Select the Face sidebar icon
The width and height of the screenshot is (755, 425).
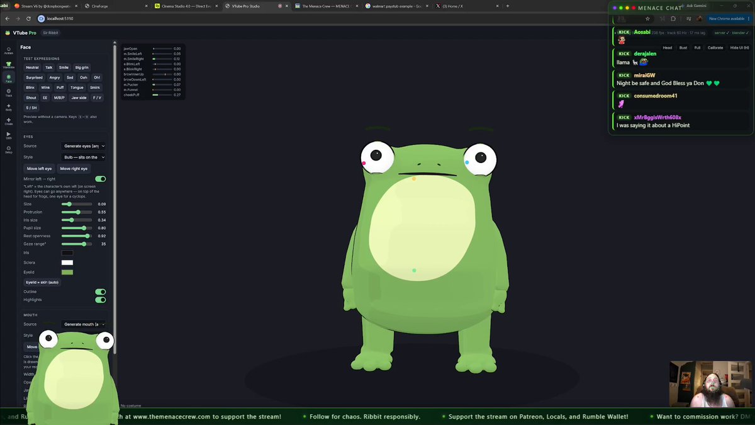(x=8, y=79)
